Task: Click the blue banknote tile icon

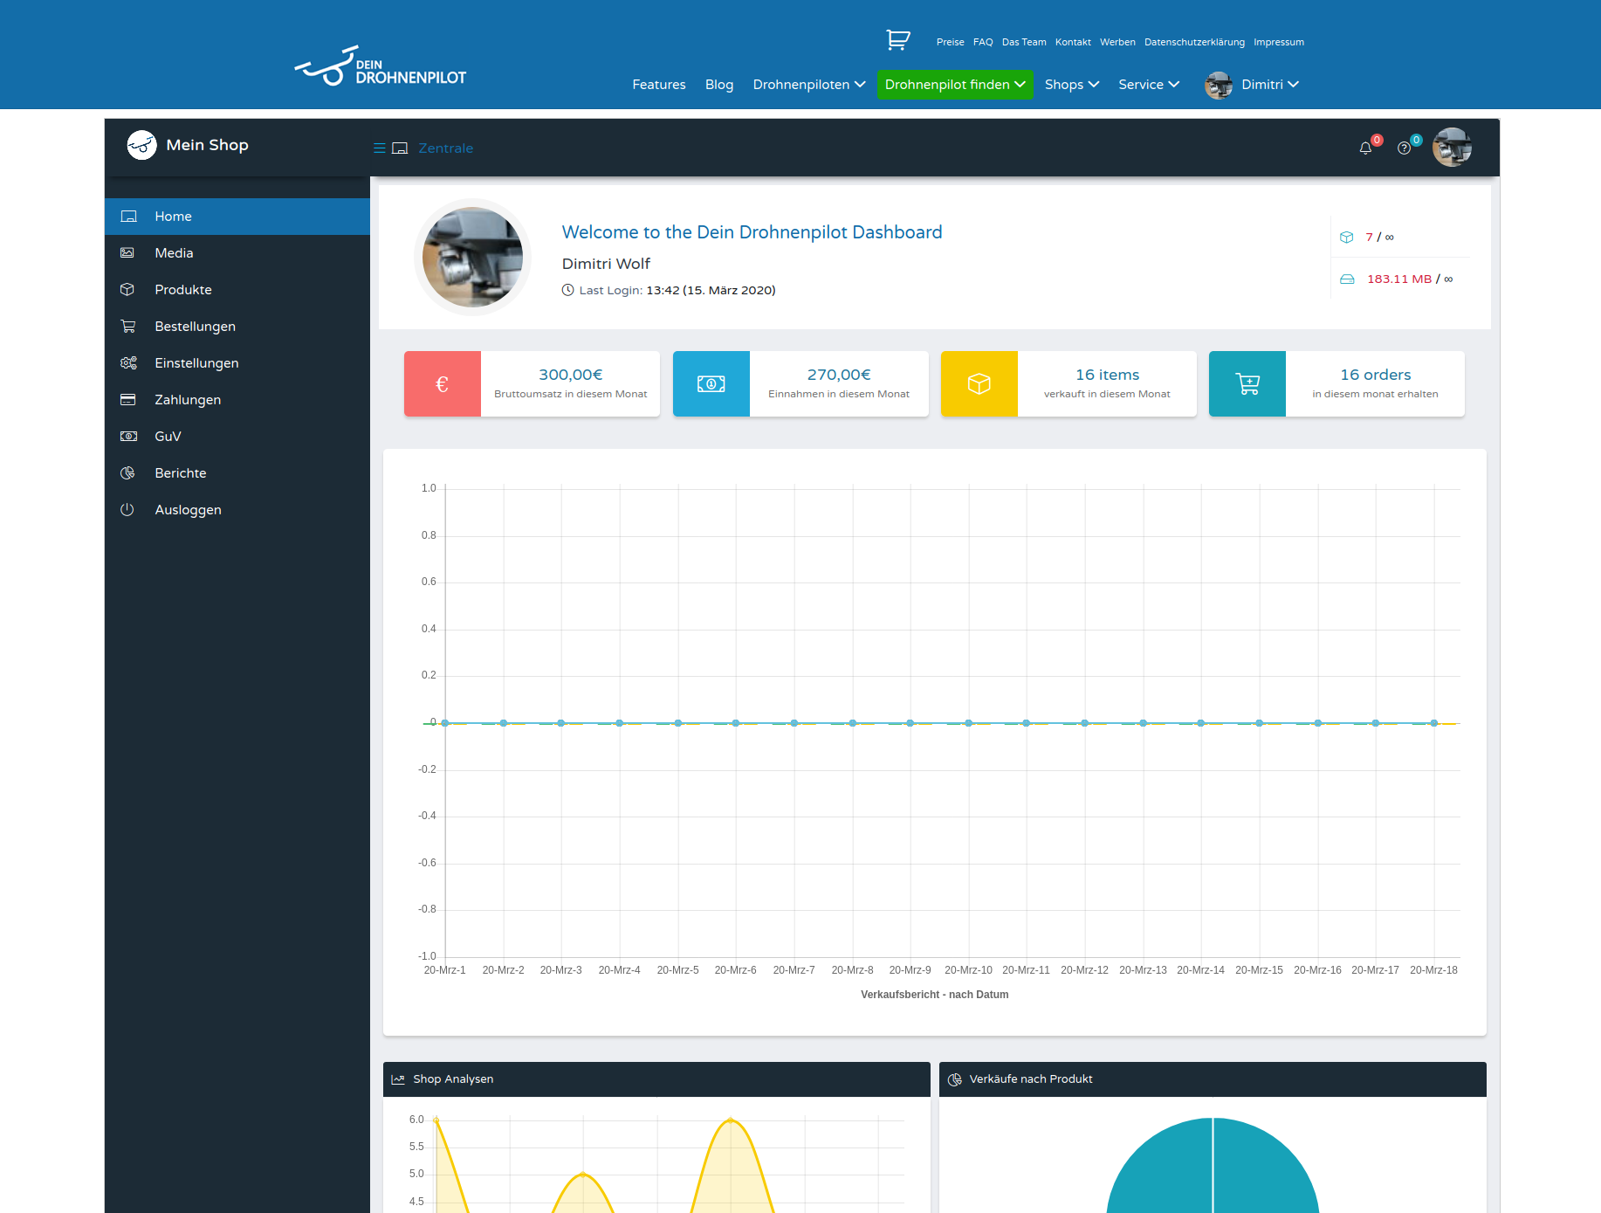Action: tap(711, 384)
